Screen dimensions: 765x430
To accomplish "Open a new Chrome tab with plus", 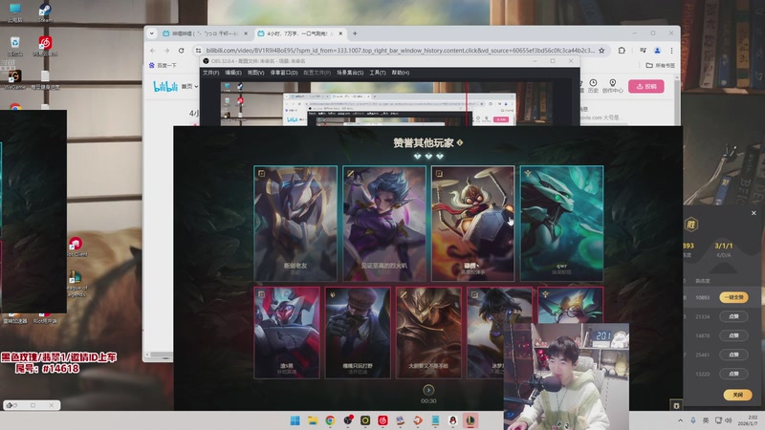I will tap(355, 33).
